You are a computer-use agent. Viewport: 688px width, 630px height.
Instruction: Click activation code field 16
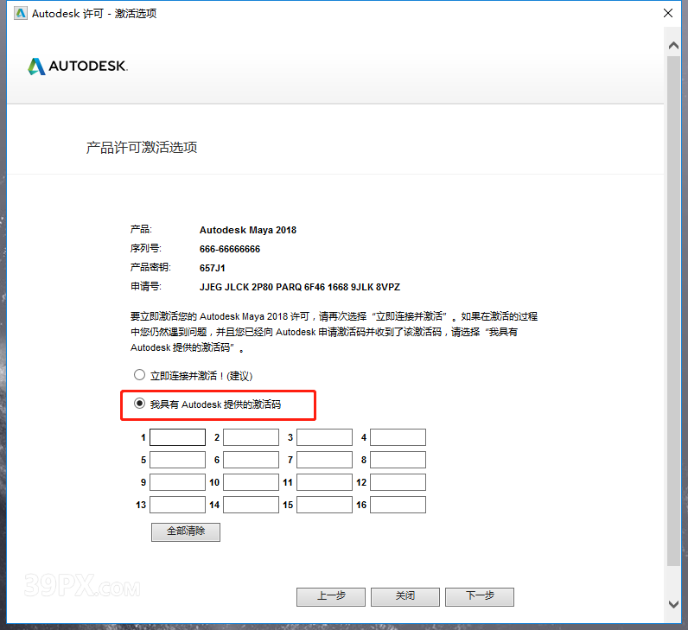(398, 505)
